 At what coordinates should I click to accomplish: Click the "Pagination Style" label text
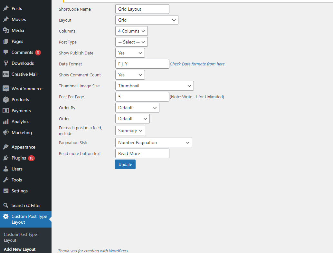[x=74, y=143]
